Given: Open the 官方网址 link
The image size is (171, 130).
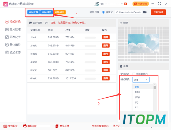Looking at the screenshot, I should click(x=13, y=126).
